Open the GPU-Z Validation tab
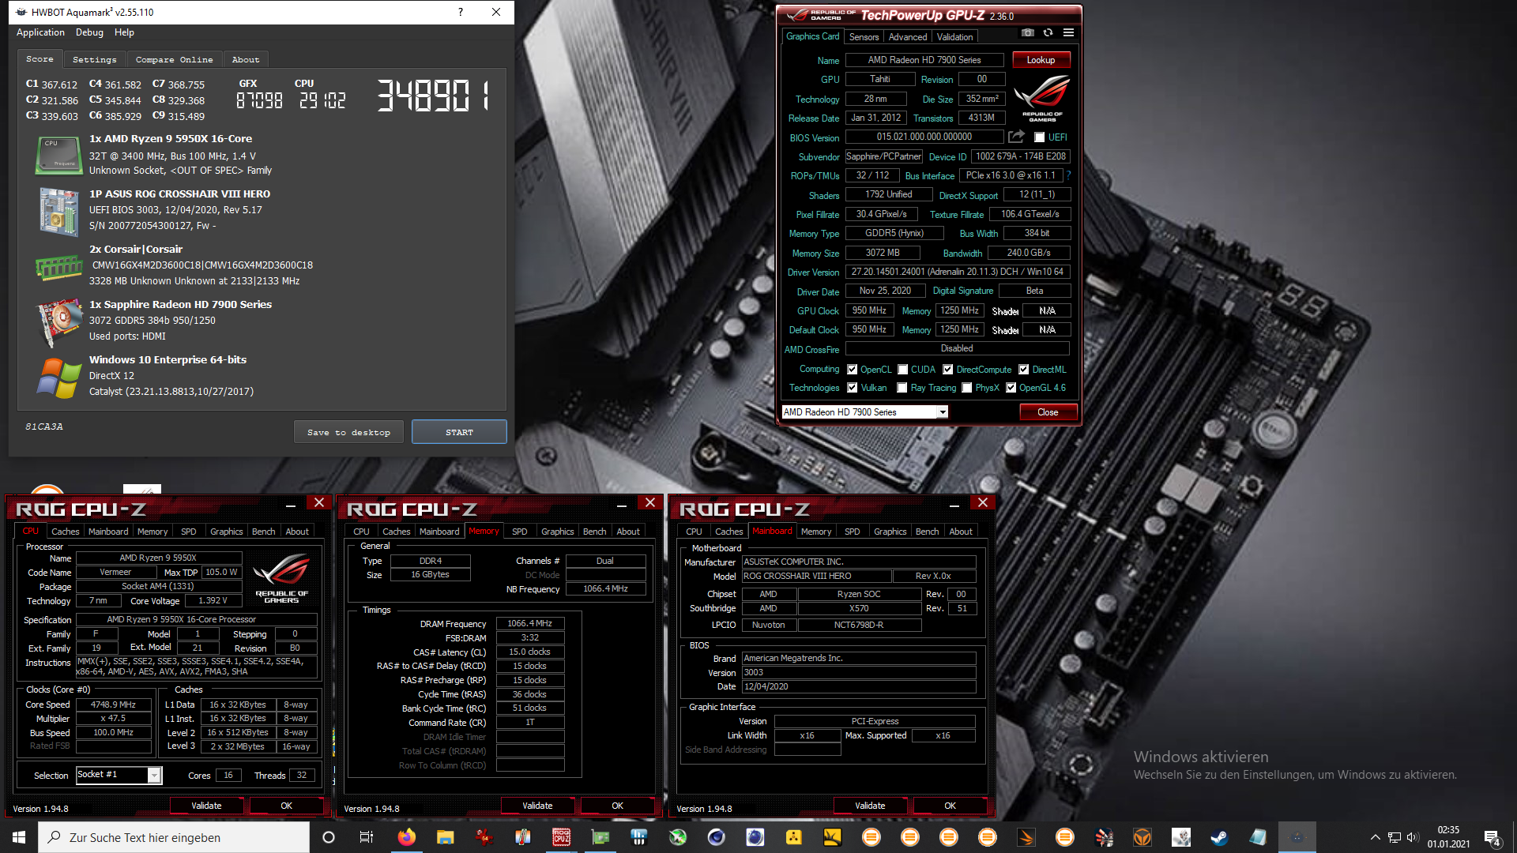The height and width of the screenshot is (853, 1517). [x=954, y=37]
